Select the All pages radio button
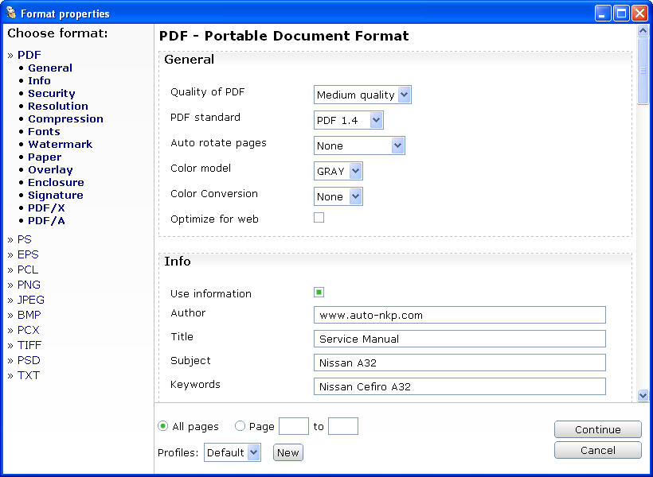The height and width of the screenshot is (477, 653). click(163, 426)
